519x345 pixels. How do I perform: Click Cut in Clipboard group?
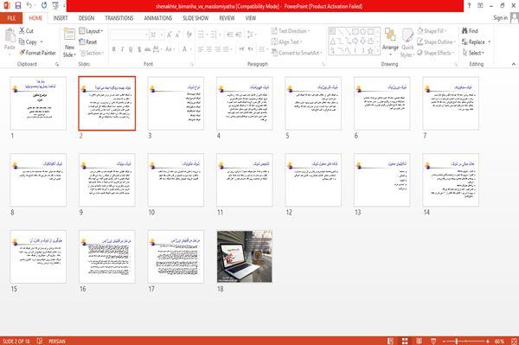[x=26, y=31]
